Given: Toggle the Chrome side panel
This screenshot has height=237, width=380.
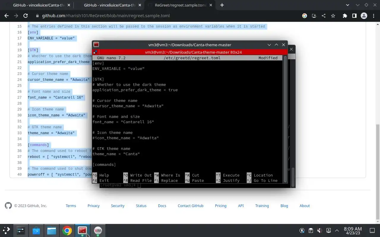Looking at the screenshot, I should point(354,16).
